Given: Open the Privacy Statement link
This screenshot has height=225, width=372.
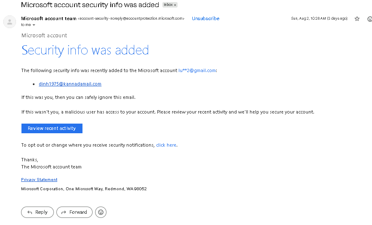Looking at the screenshot, I should (x=39, y=180).
